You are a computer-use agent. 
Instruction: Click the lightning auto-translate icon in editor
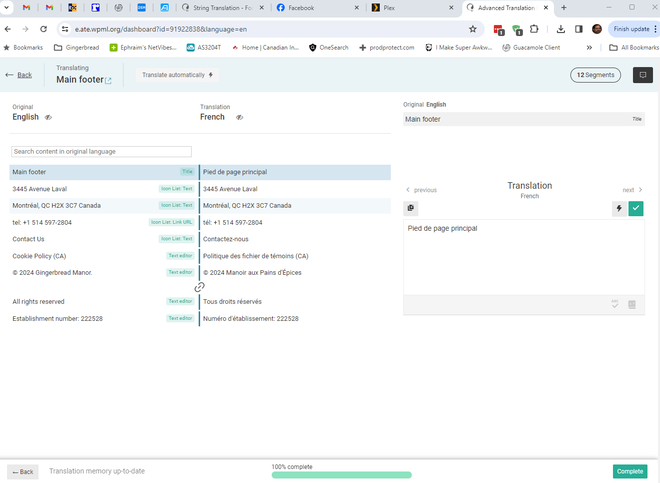(619, 208)
